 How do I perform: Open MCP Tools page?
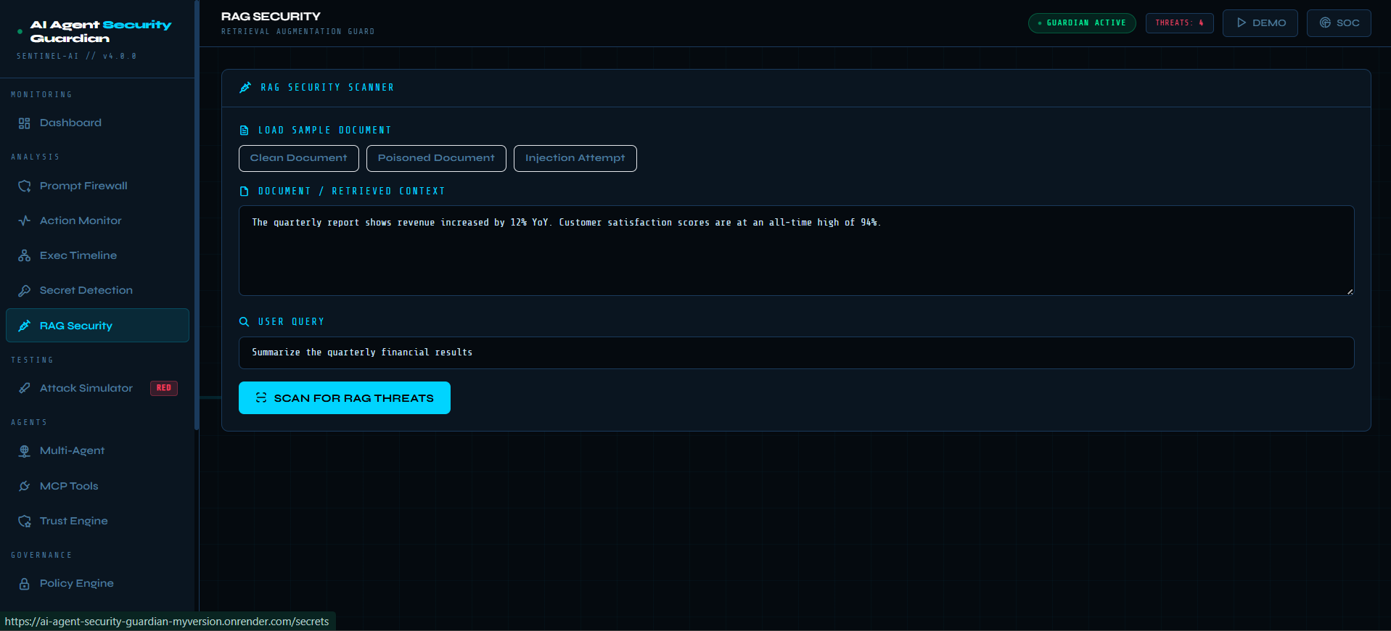pos(97,486)
